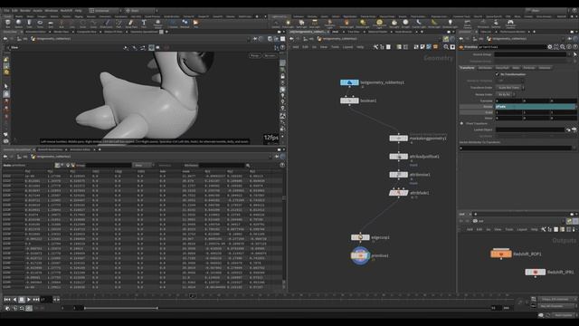The height and width of the screenshot is (326, 579).
Task: Select the testgeometry_rubbertoy1 node
Action: 349,82
